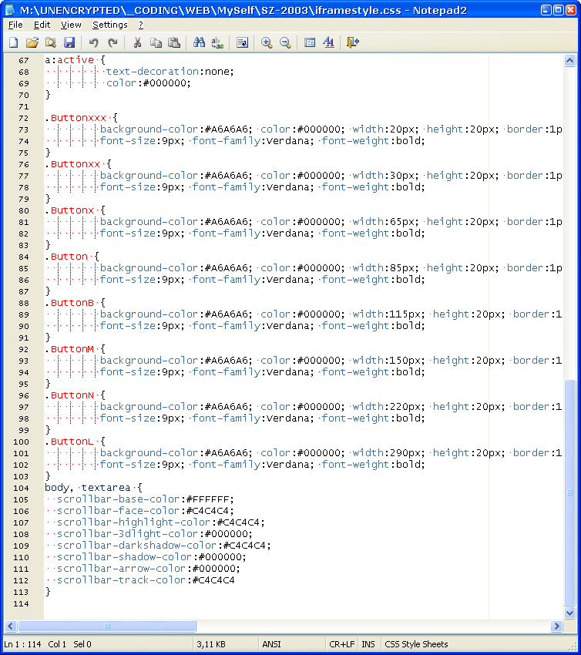
Task: Click vertical scrollbar up arrow
Action: [x=569, y=61]
